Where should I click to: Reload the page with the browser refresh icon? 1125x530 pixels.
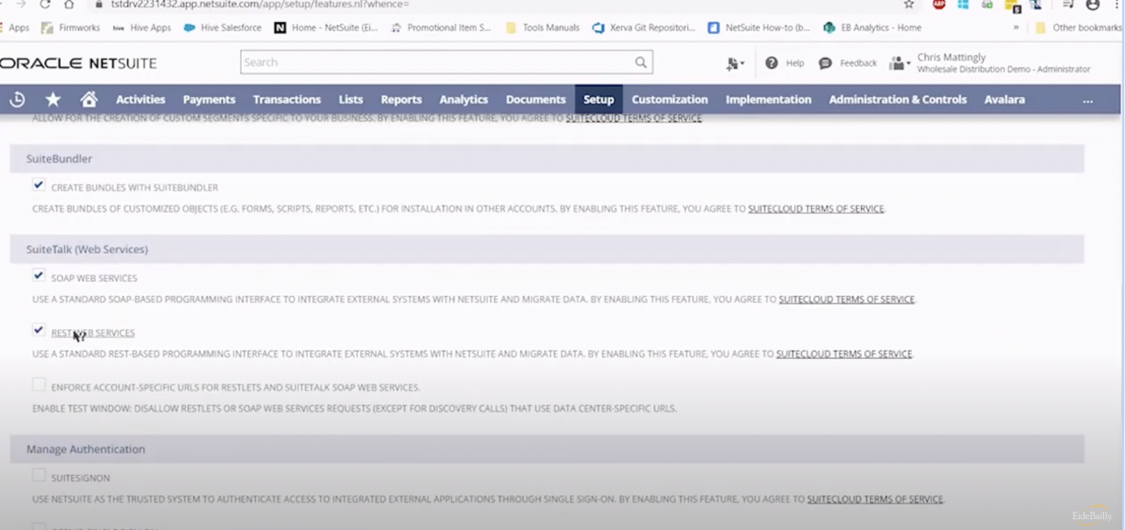(x=45, y=4)
